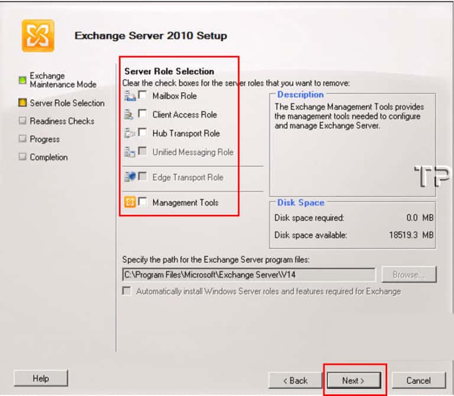Click the Readiness Checks step indicator square
454x396 pixels.
click(22, 120)
